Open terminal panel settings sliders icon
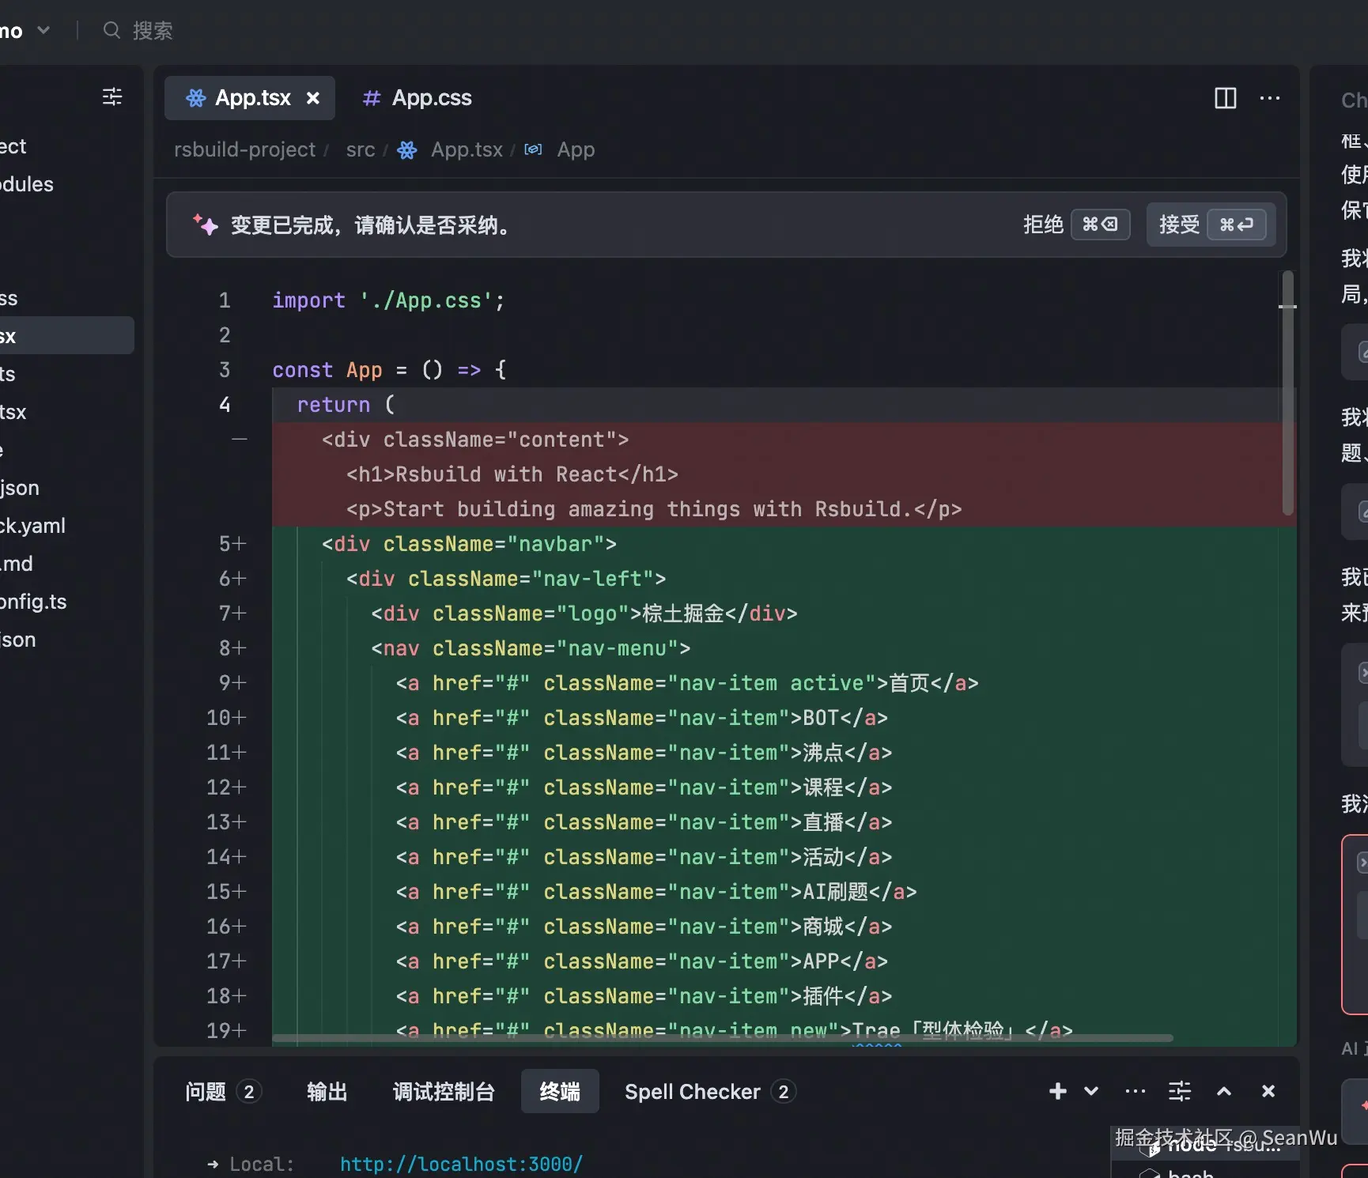 1179,1091
